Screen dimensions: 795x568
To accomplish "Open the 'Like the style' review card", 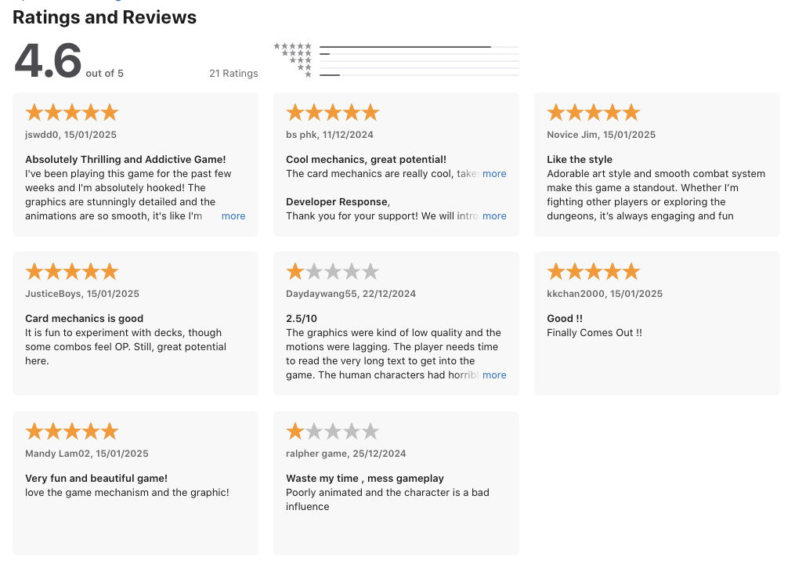I will (657, 165).
